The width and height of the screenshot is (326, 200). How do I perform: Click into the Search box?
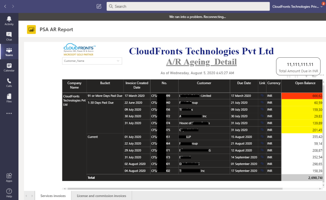tap(188, 6)
